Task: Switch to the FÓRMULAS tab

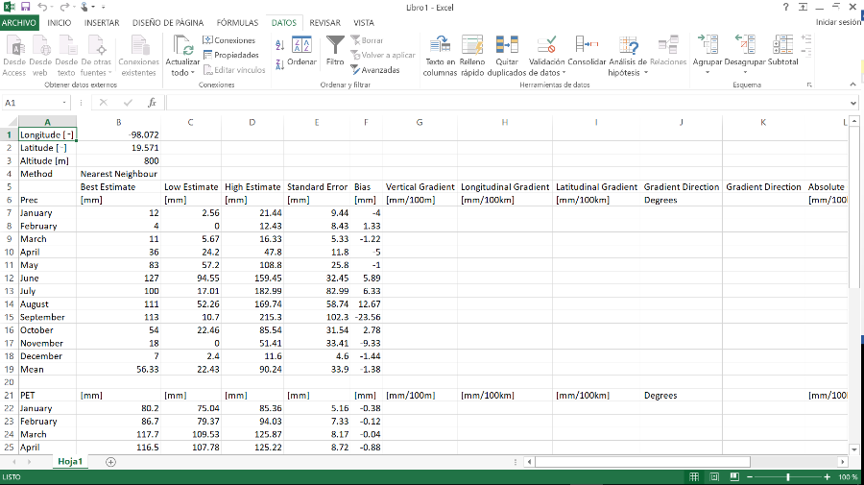Action: (x=237, y=23)
